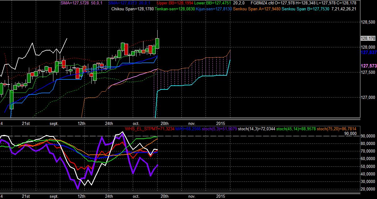377x199 pixels.
Task: Select the Tenkan-sen=128,0830 label
Action: (175, 9)
